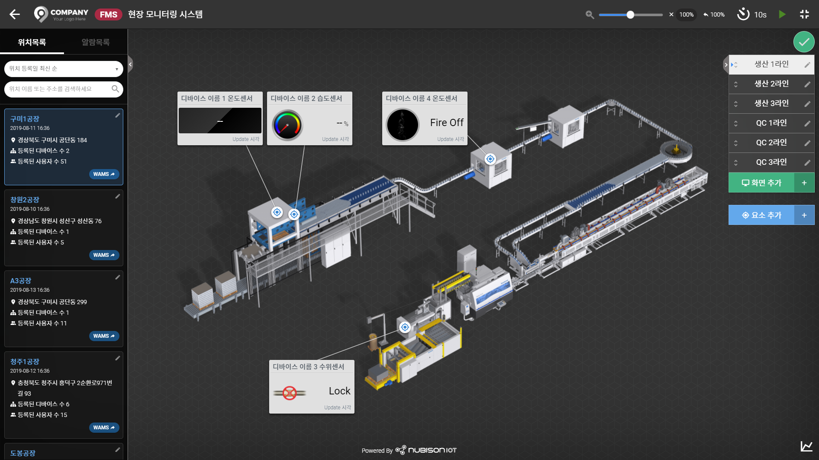Select 생산 2라인 screen
Viewport: 819px width, 460px height.
pos(771,84)
